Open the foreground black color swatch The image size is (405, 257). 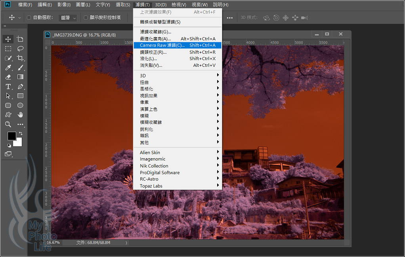tap(11, 136)
